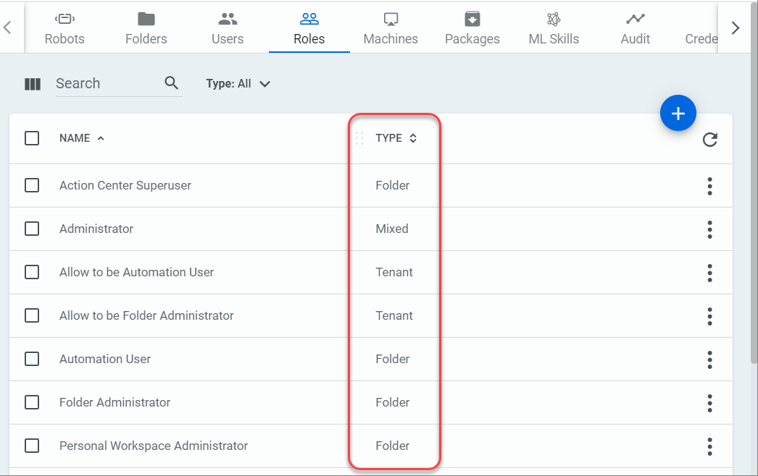Click the blue add role plus button
Image resolution: width=758 pixels, height=476 pixels.
(678, 114)
